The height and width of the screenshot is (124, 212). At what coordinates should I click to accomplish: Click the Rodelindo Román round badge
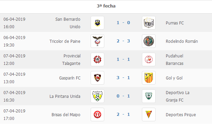149,41
